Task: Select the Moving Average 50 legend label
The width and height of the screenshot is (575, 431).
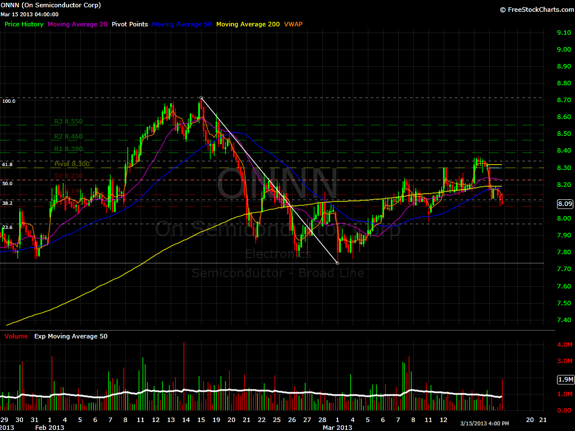Action: (x=182, y=24)
